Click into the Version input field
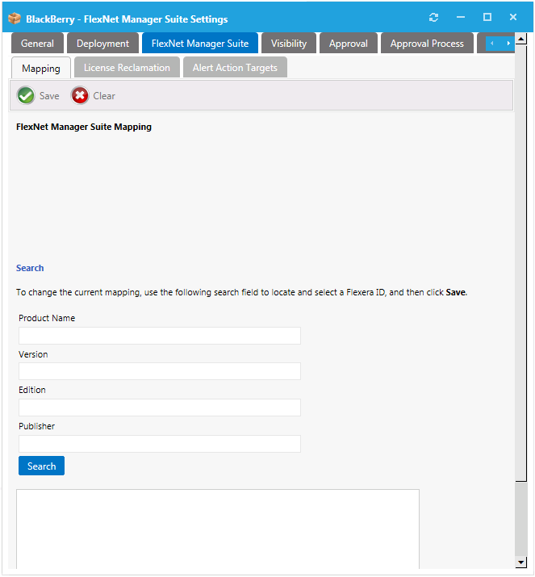Viewport: 535px width, 577px height. [x=160, y=371]
